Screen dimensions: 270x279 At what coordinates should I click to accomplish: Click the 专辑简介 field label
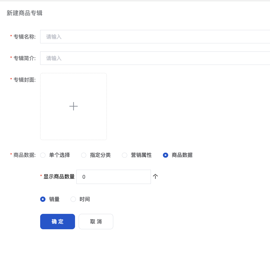click(25, 58)
